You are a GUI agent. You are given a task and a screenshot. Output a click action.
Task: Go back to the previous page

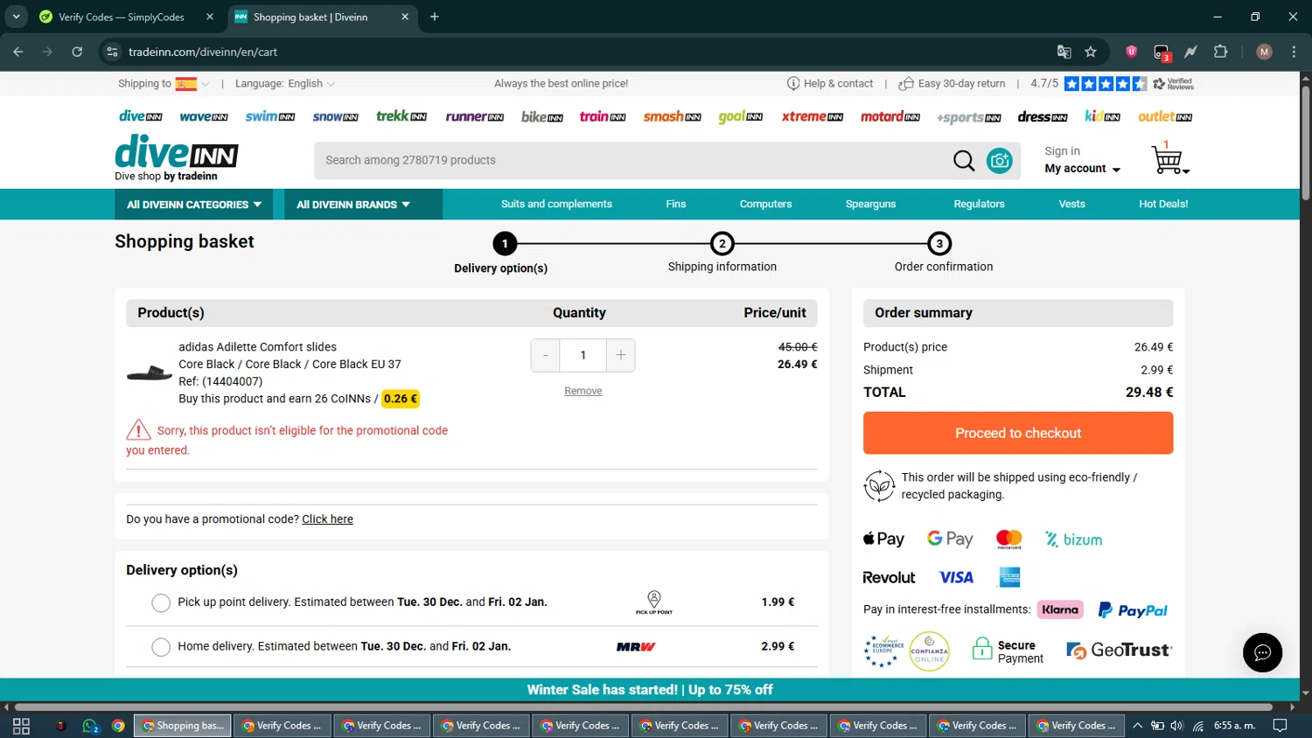click(x=18, y=52)
